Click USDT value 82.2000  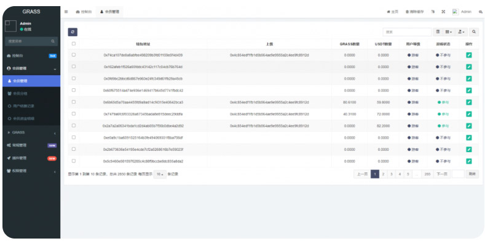(x=383, y=126)
